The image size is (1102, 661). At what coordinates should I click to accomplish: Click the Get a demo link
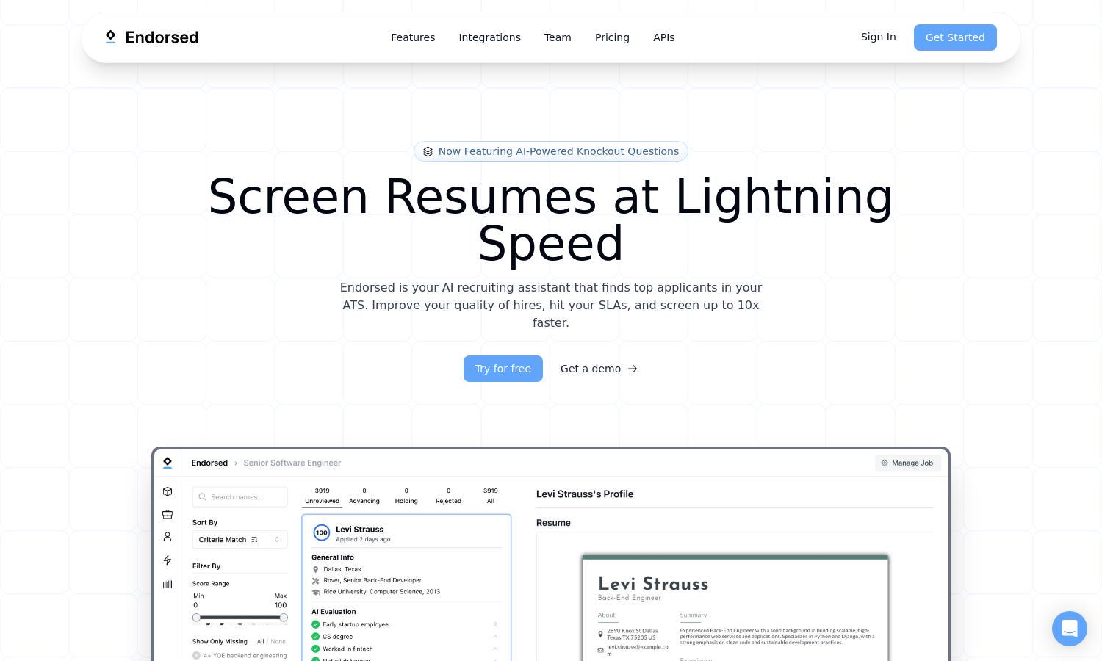pyautogui.click(x=599, y=369)
